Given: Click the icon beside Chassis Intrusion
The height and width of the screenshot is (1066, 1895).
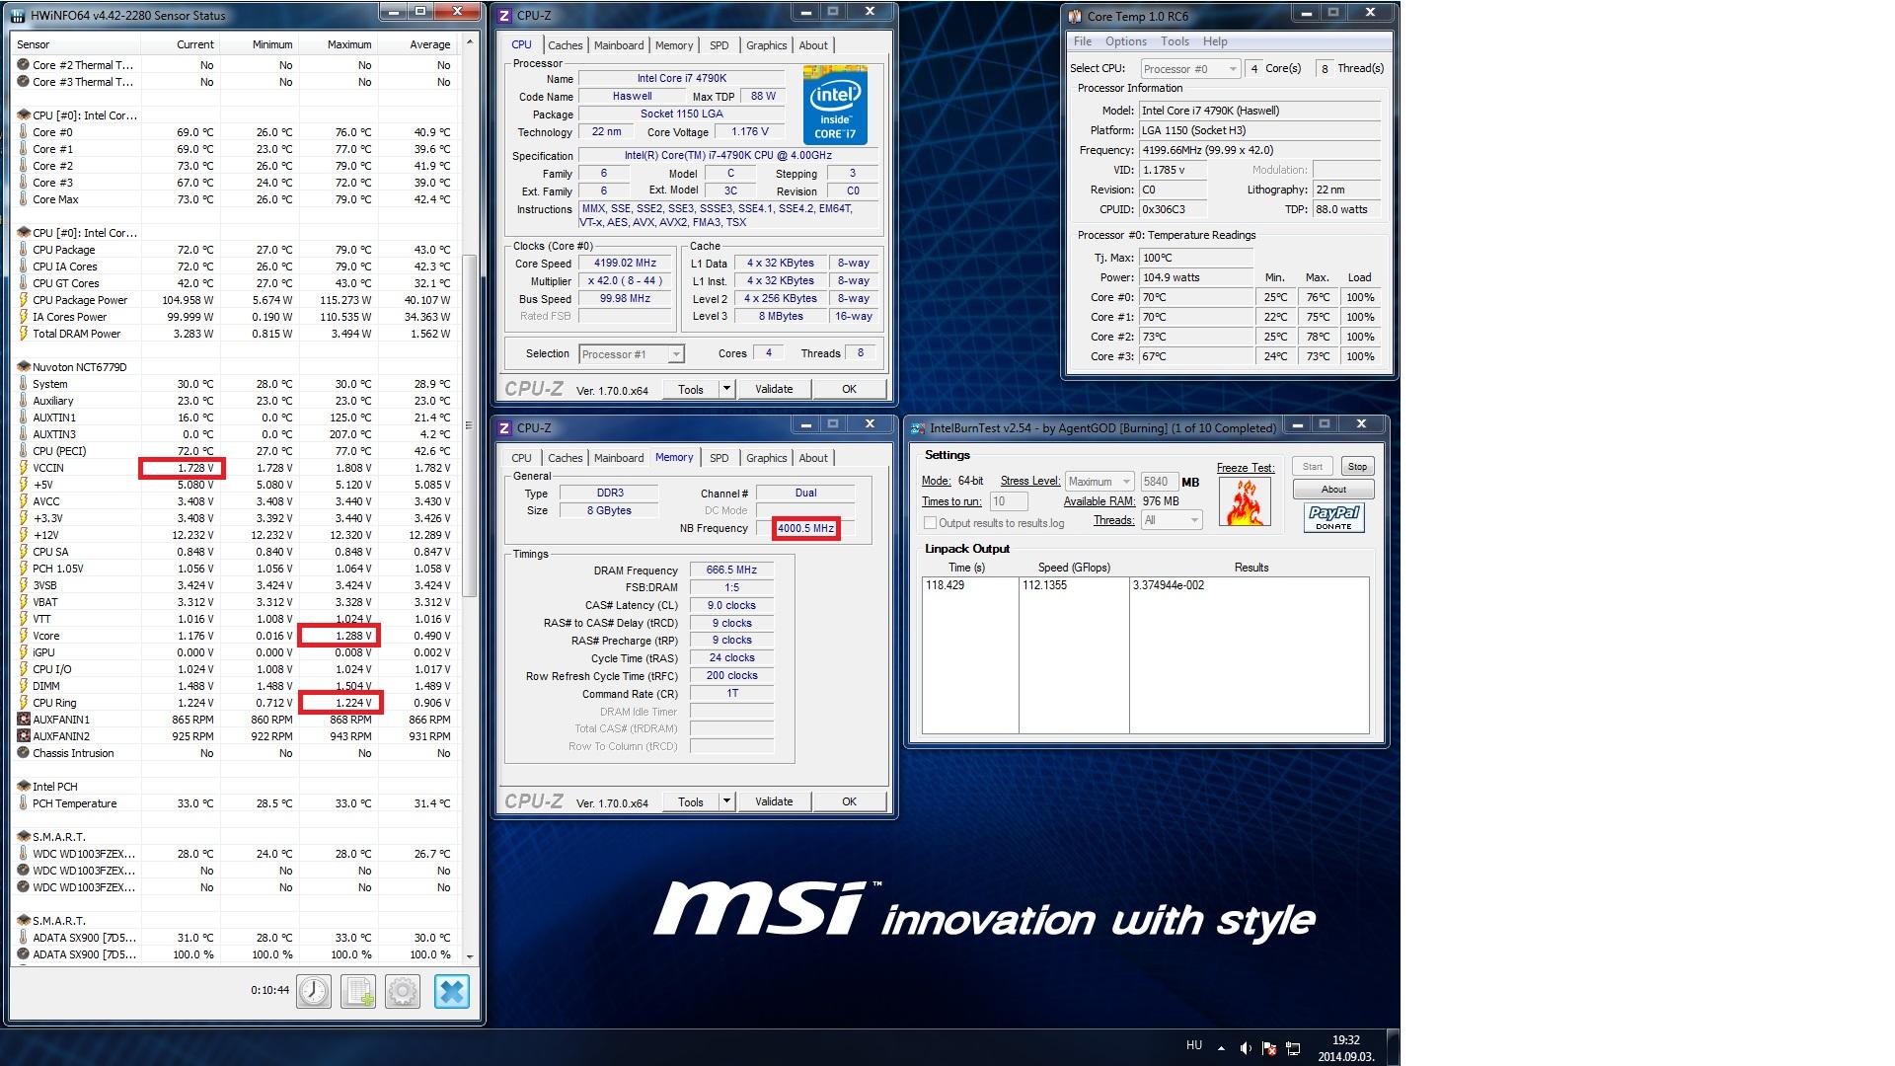Looking at the screenshot, I should coord(24,753).
